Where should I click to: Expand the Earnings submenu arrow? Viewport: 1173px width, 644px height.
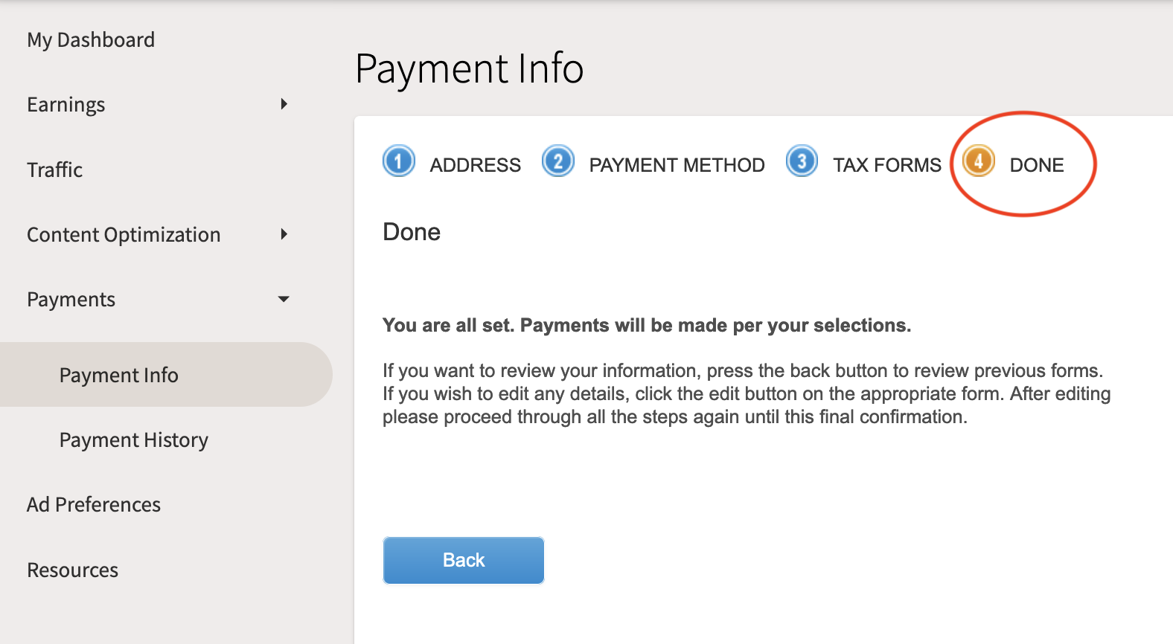pos(284,104)
